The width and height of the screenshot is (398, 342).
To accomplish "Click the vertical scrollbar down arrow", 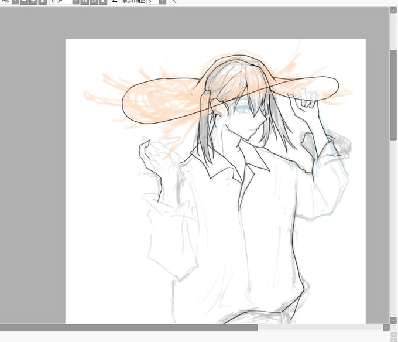I will [393, 320].
